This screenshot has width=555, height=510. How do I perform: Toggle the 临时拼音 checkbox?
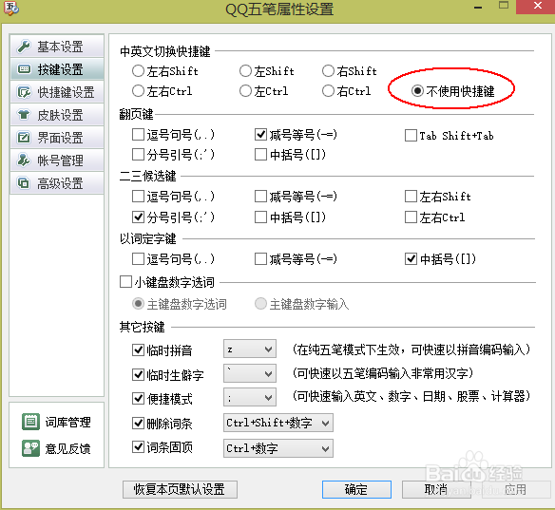[x=138, y=350]
